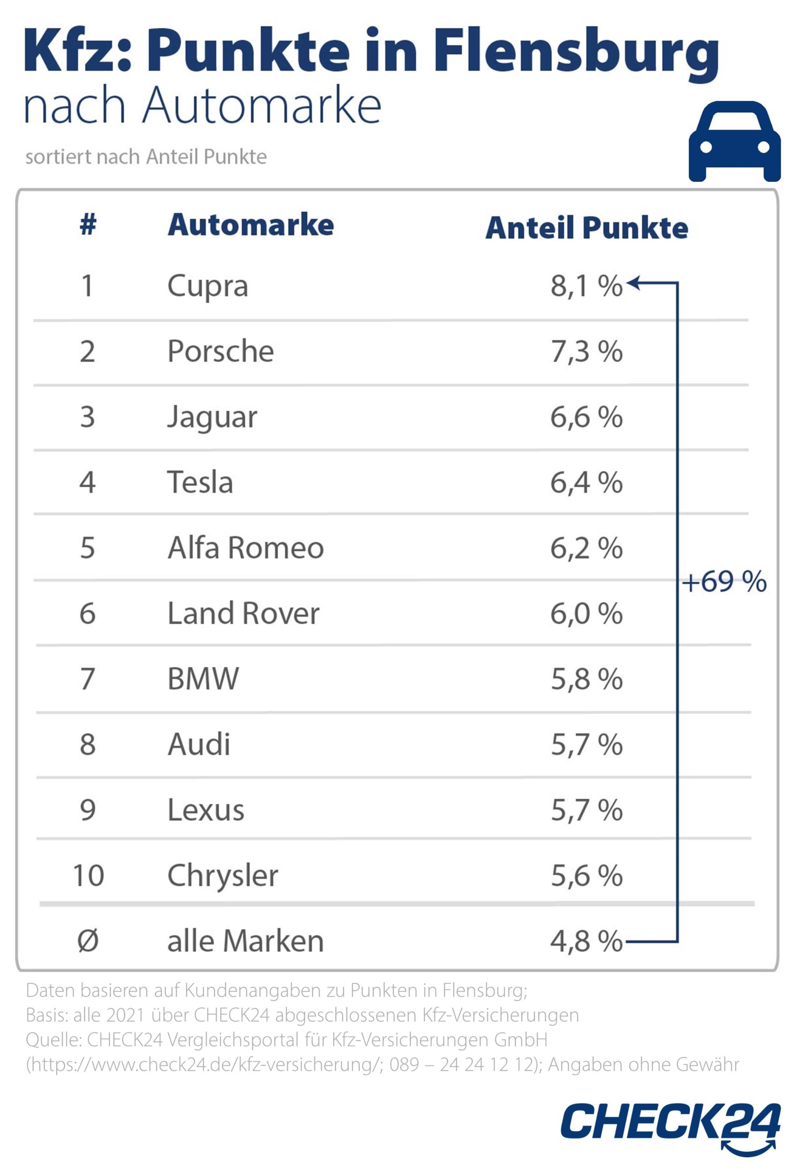This screenshot has width=794, height=1170.
Task: Select Tesla in the ranking
Action: pyautogui.click(x=200, y=482)
